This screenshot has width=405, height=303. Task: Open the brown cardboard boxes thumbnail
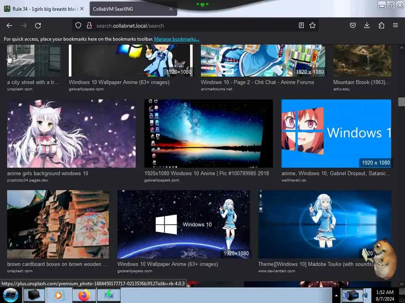58,224
